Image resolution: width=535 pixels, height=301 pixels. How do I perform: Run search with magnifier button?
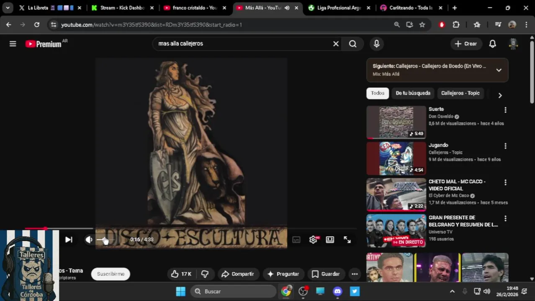353,43
